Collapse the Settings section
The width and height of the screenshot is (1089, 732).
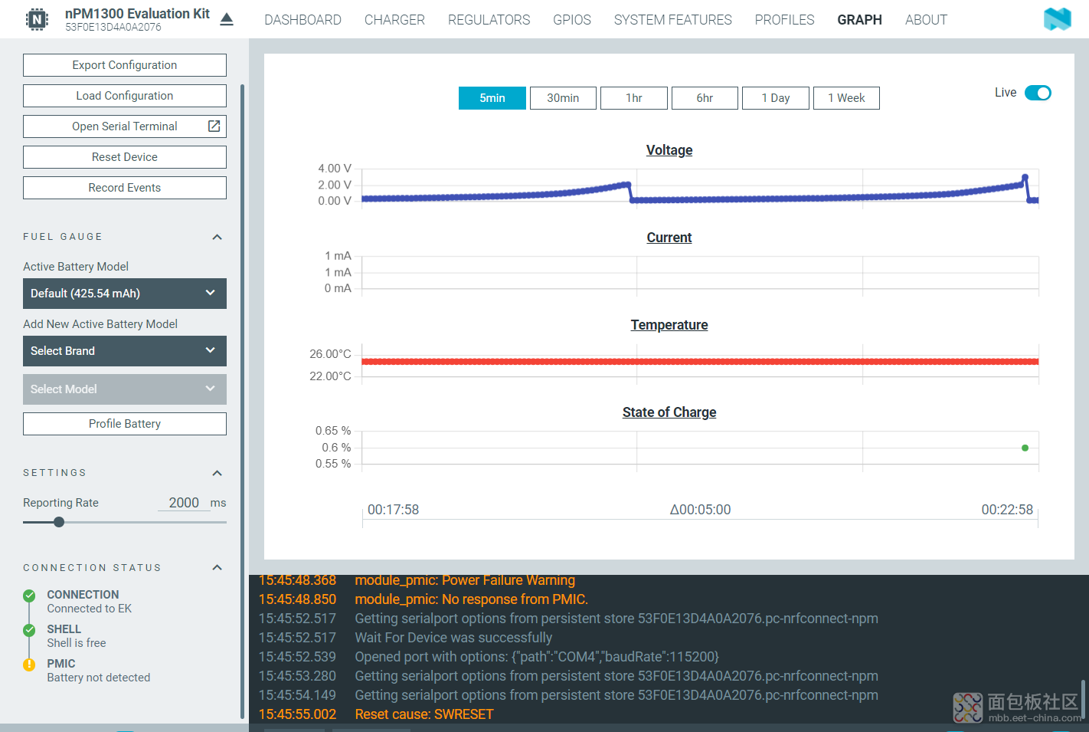(x=217, y=473)
